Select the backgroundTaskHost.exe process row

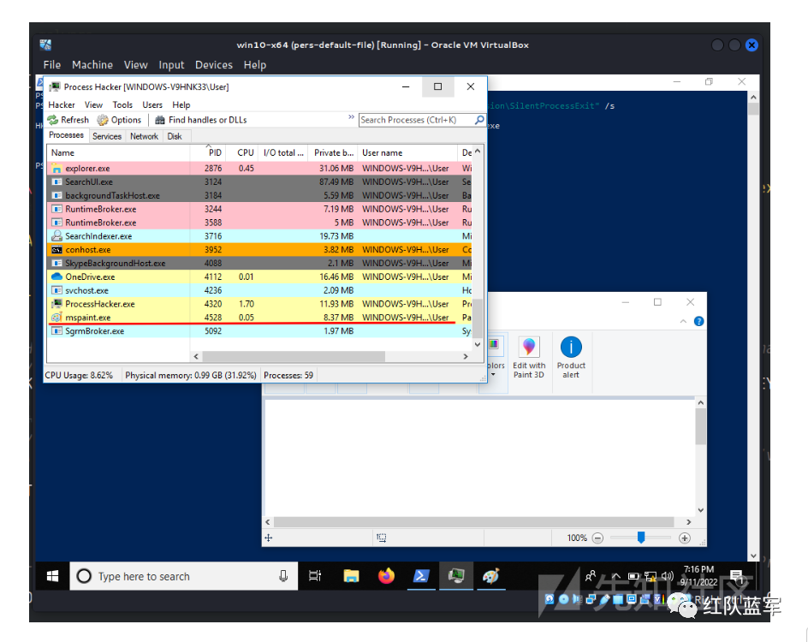tap(259, 195)
